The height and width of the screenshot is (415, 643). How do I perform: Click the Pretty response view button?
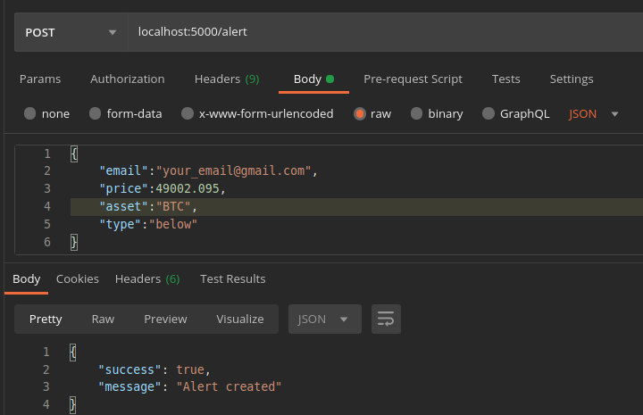(46, 319)
